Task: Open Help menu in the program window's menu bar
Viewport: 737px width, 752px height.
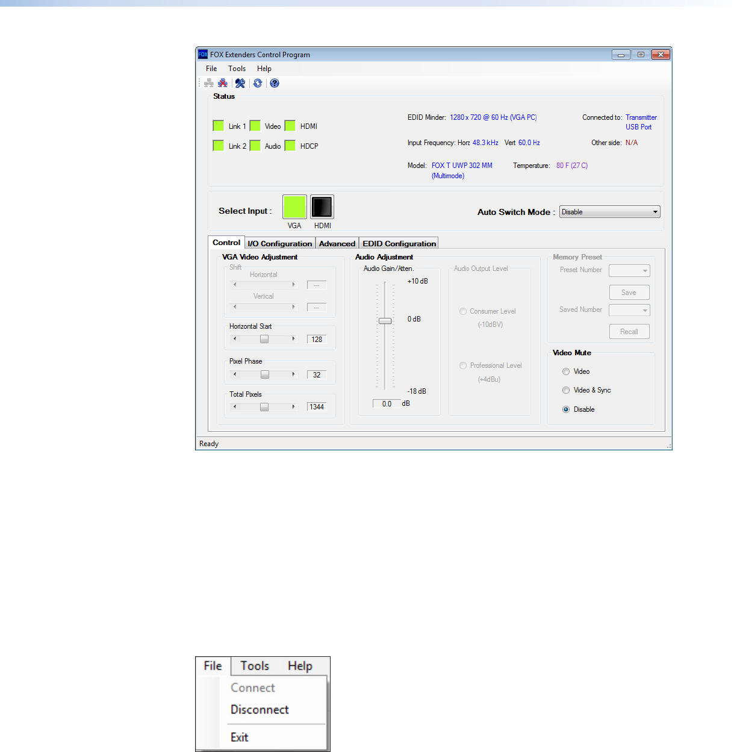Action: click(264, 69)
